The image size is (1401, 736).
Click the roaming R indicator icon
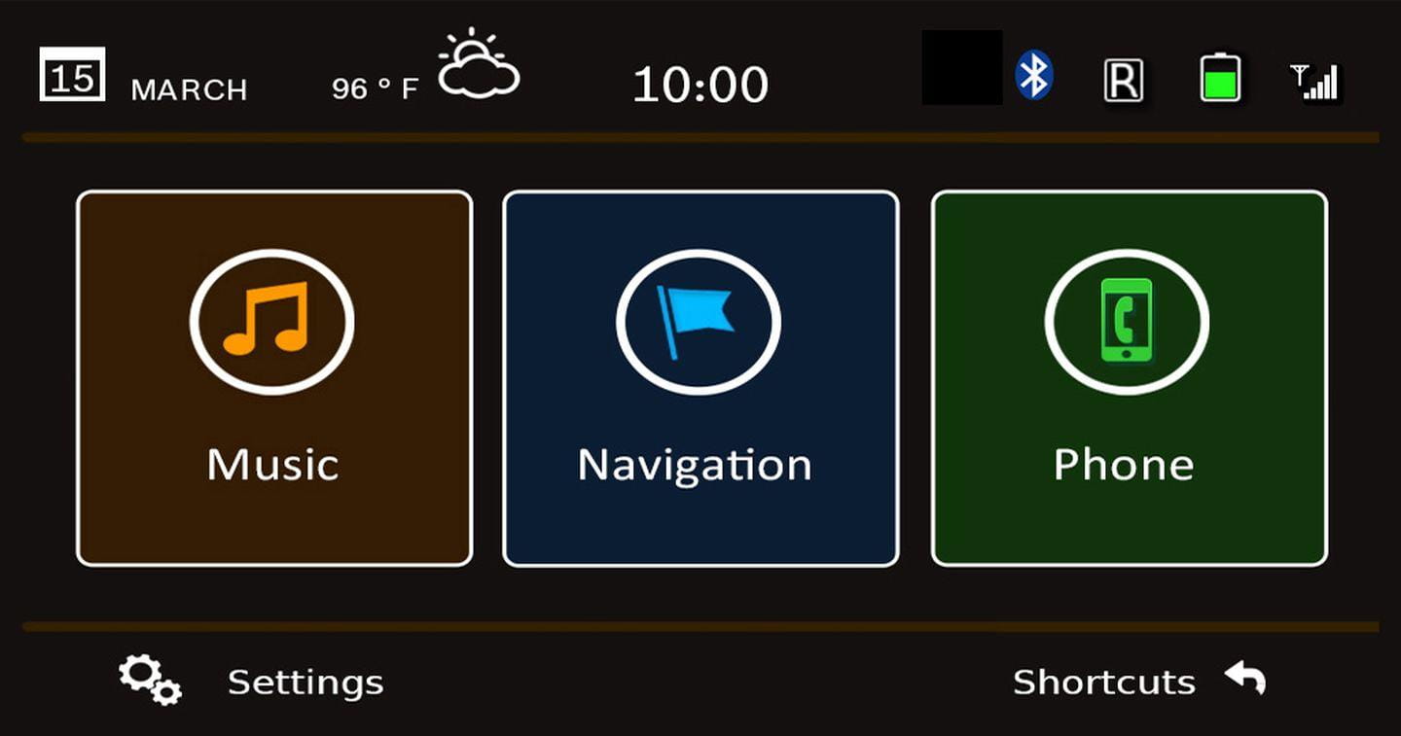(1123, 81)
